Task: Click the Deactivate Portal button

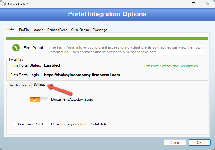Action: [x=30, y=124]
